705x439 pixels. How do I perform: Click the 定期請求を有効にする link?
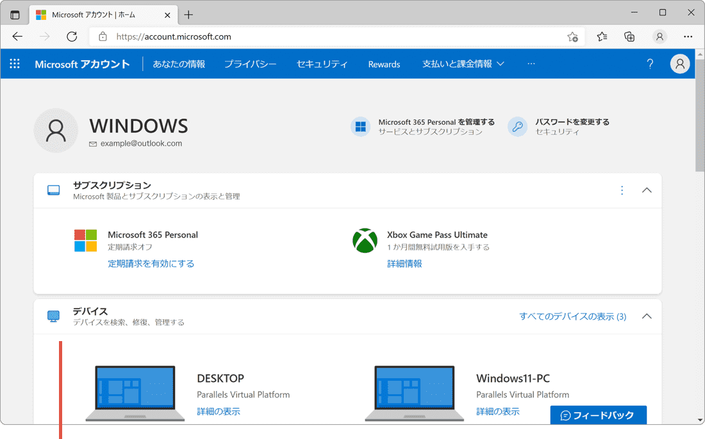point(151,264)
